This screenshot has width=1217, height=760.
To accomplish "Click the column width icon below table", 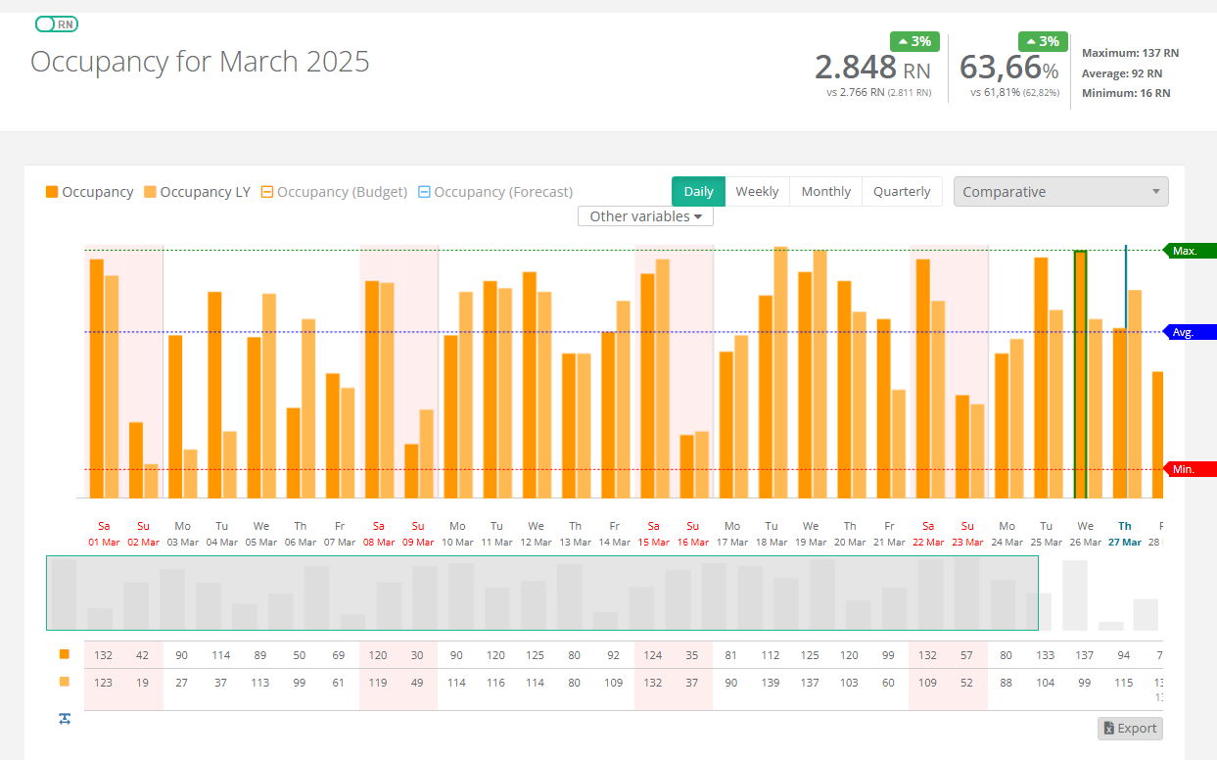I will click(x=65, y=719).
